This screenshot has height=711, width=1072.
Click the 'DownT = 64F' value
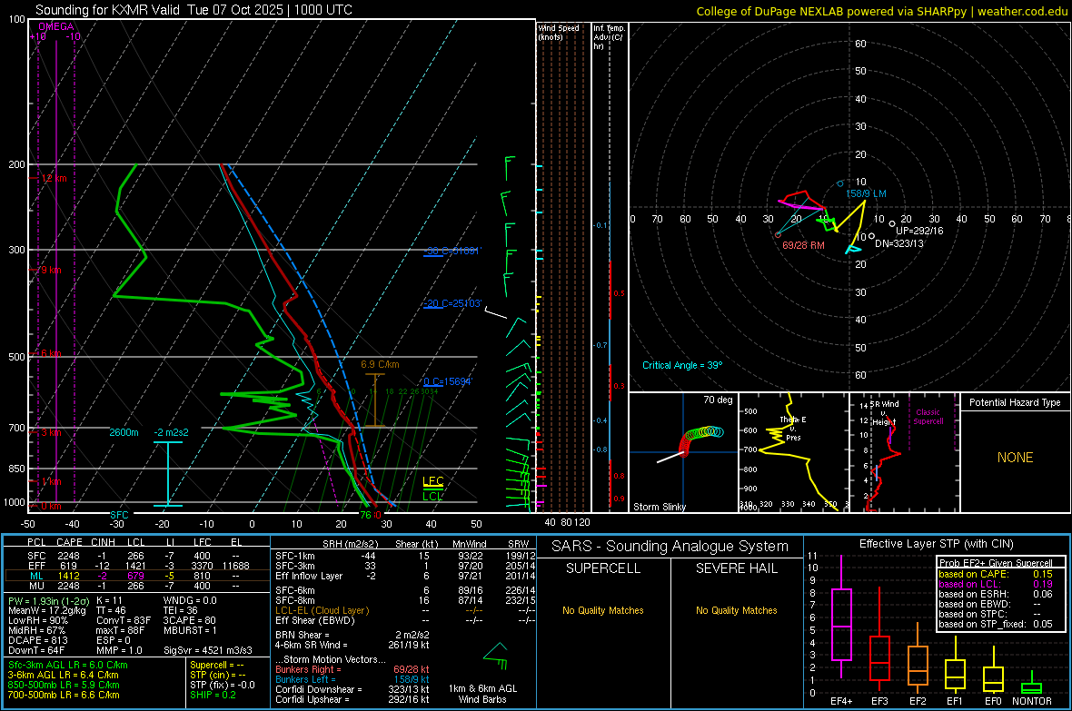36,650
